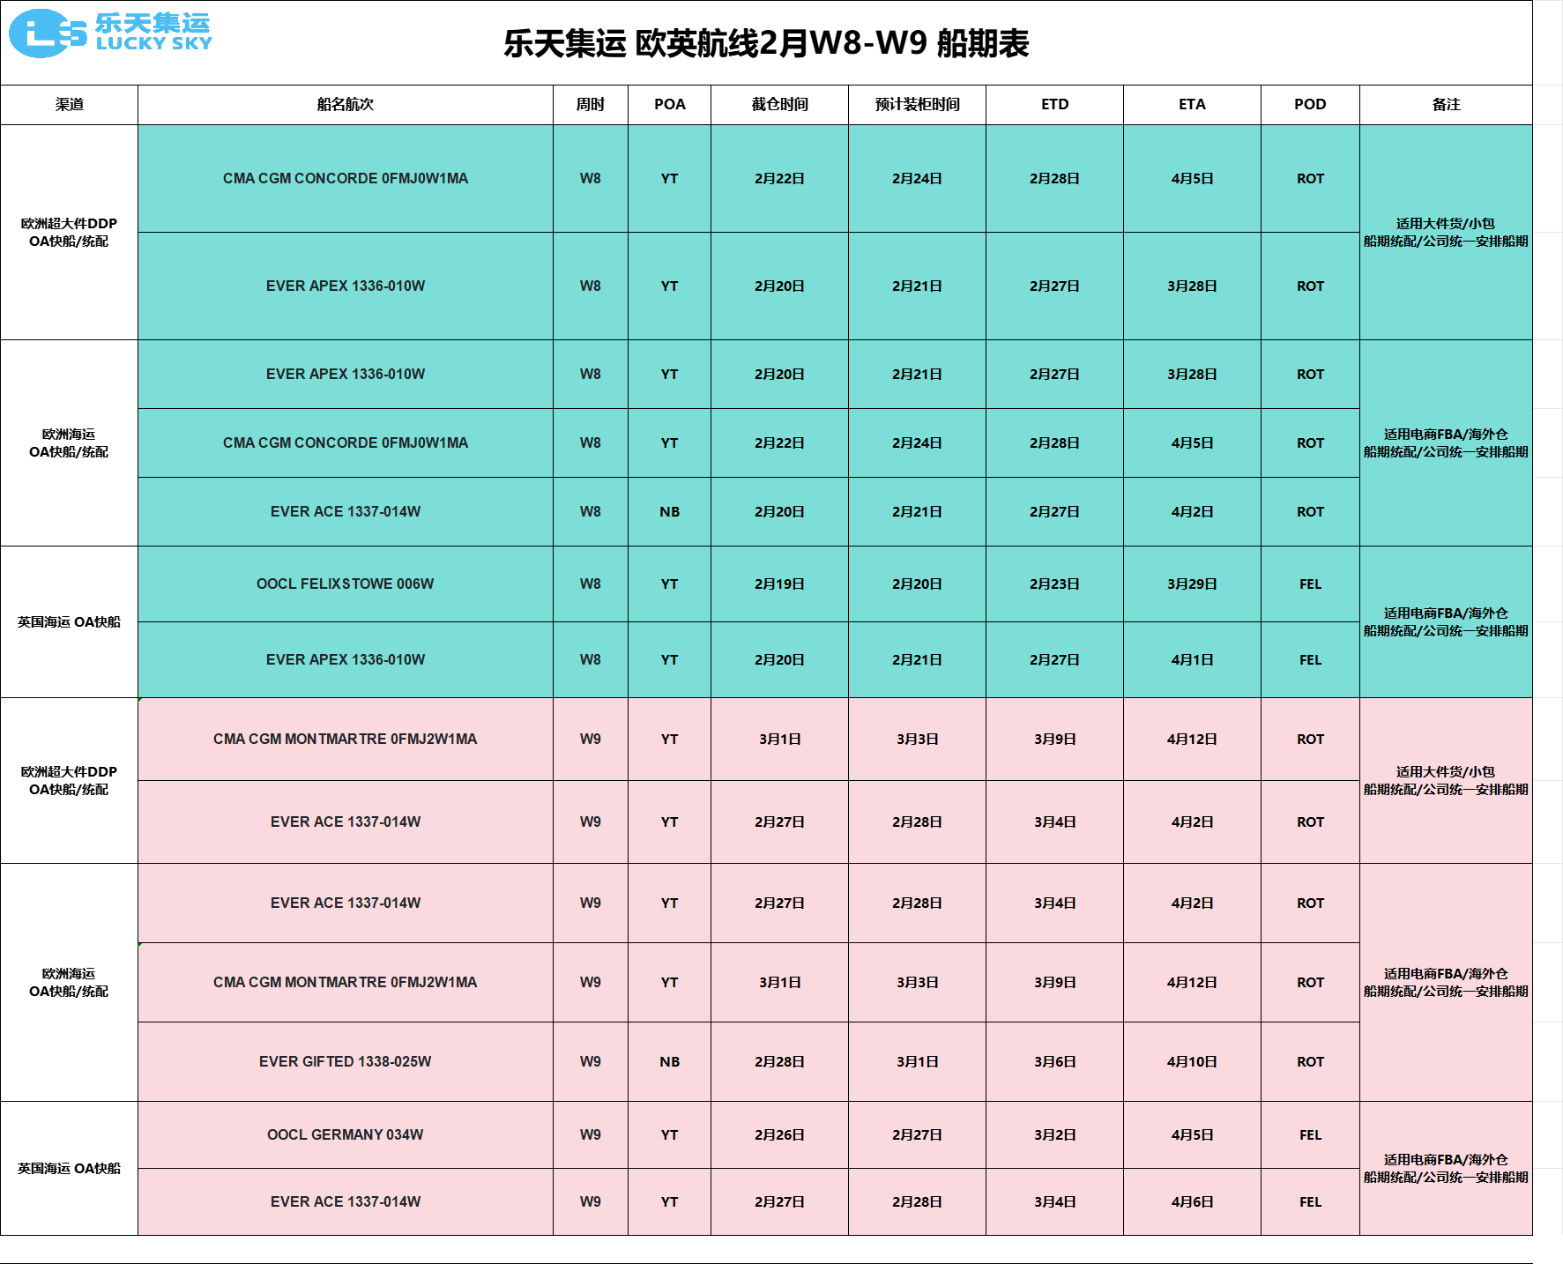Select W8 week in OOCL FELIXSTOWE row

pos(591,584)
